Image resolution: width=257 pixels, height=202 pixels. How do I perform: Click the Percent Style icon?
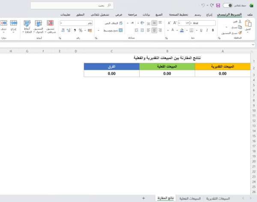coord(81,31)
